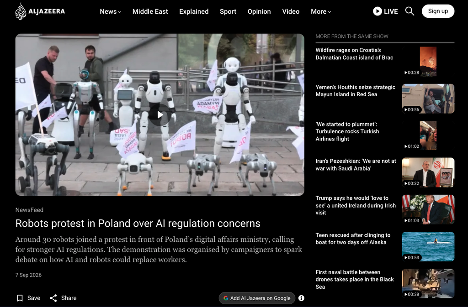Screen dimensions: 468x307
Task: Click the 7 Sep 2026 date
Action: (x=28, y=275)
